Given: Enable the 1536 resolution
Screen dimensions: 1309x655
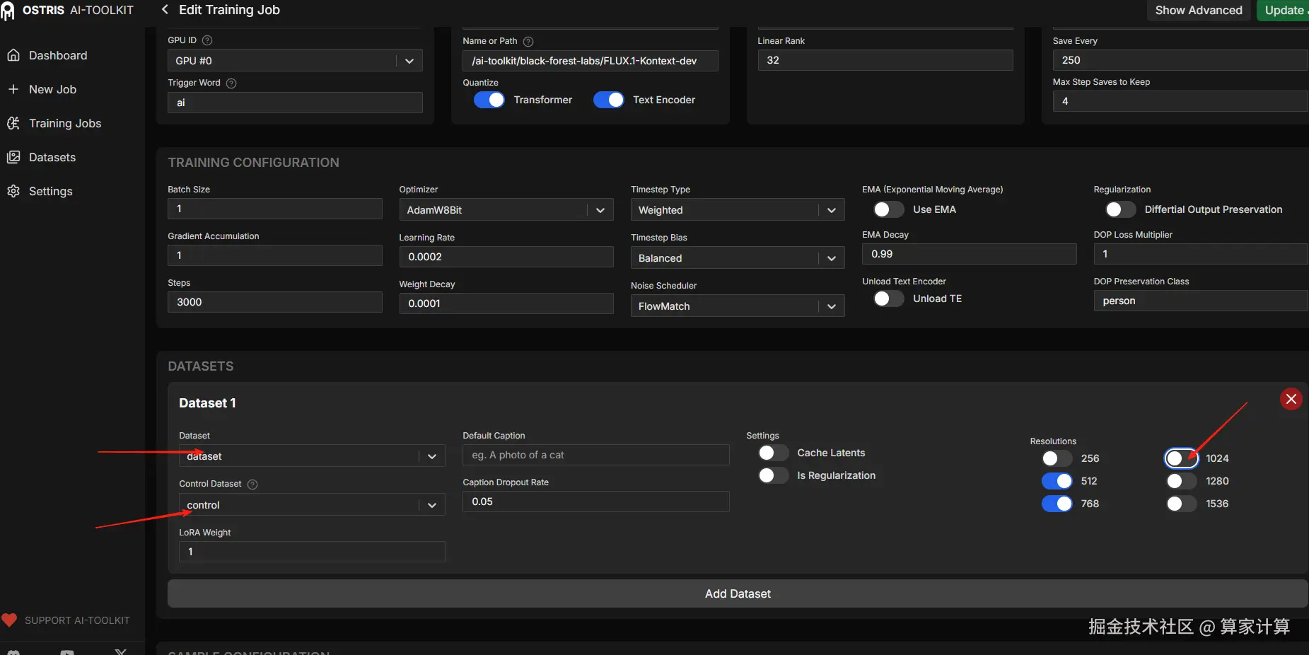Looking at the screenshot, I should click(x=1181, y=504).
